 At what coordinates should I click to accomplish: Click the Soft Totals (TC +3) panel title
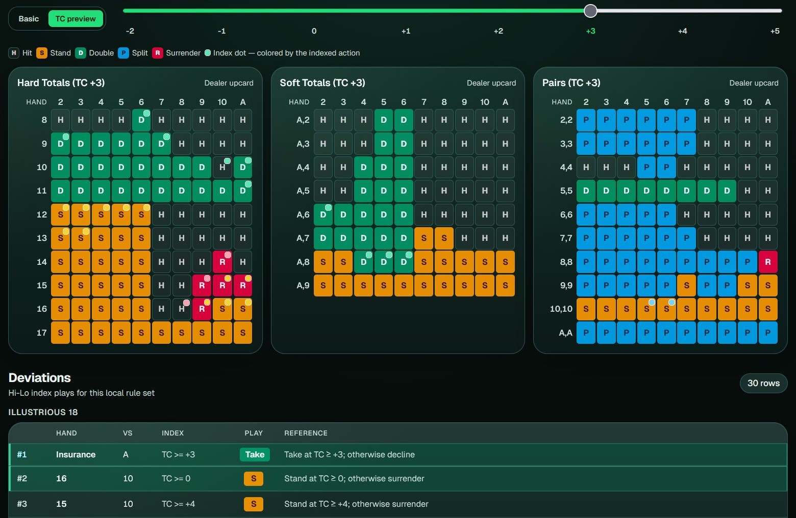coord(322,83)
